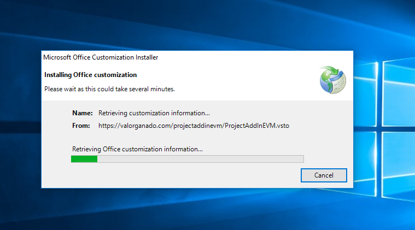415x230 pixels.
Task: Click the 'Installing Office customization' heading
Action: tap(91, 75)
